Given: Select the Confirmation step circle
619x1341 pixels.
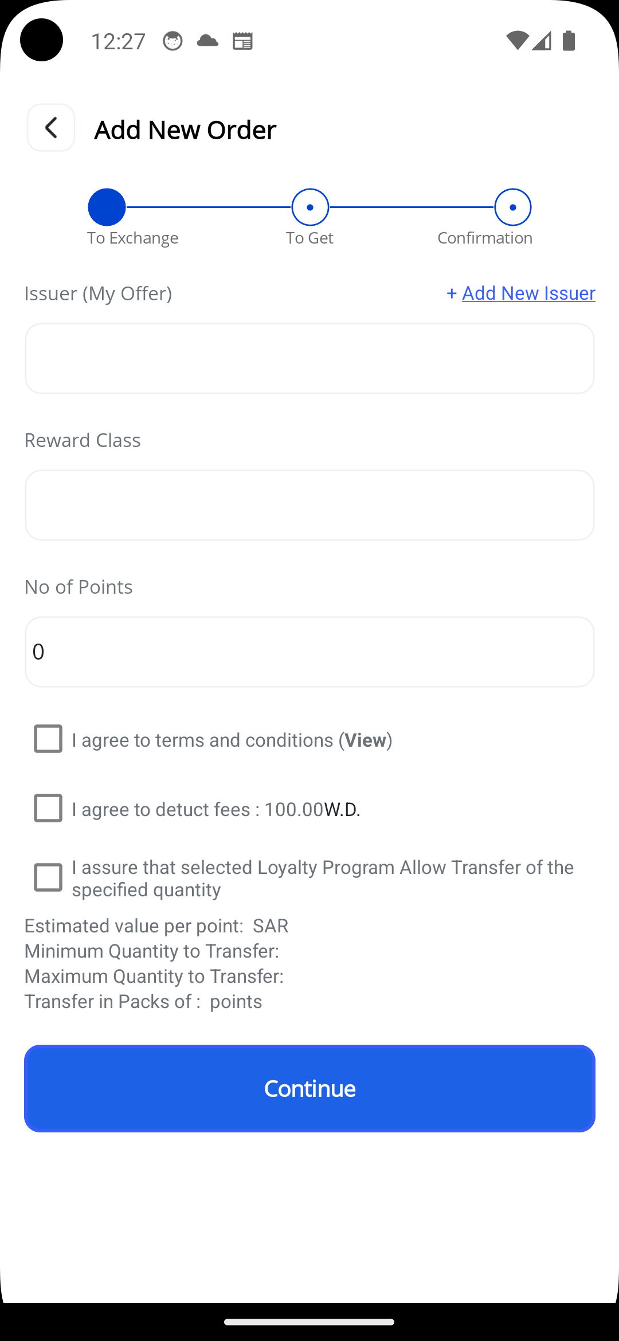Looking at the screenshot, I should [512, 207].
